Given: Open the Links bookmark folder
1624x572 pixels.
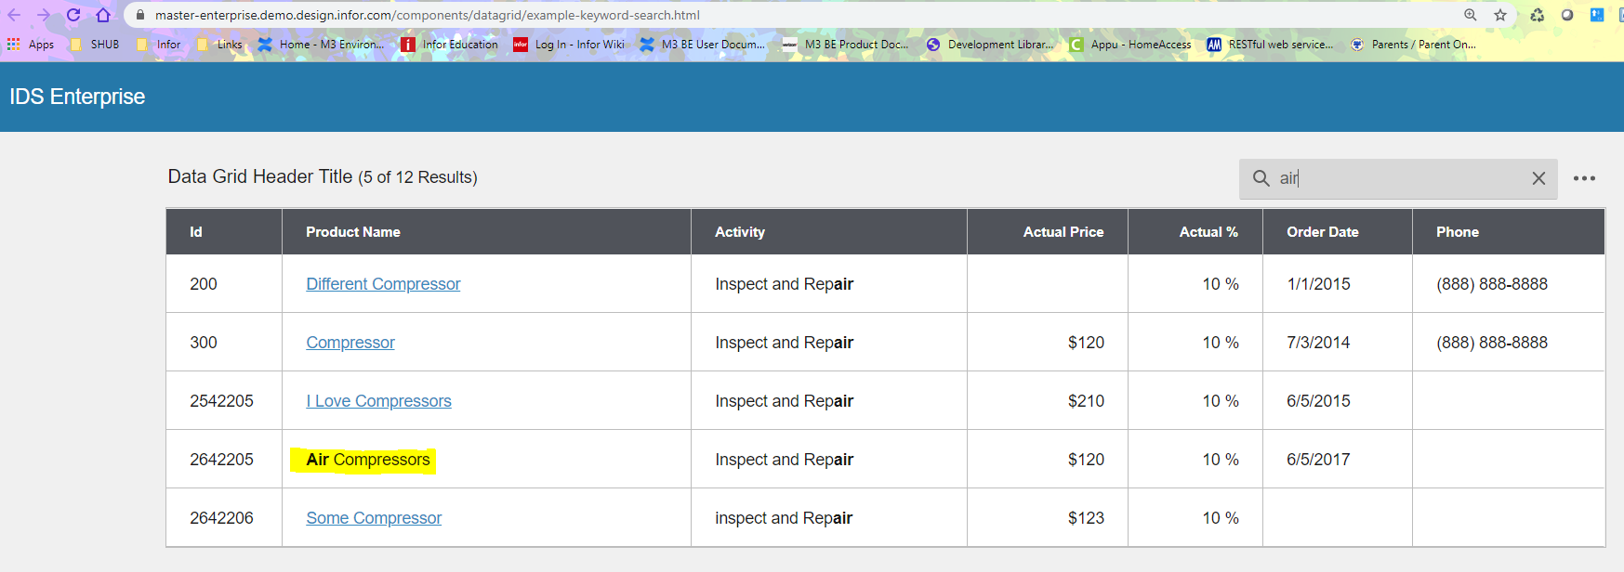Looking at the screenshot, I should tap(219, 45).
